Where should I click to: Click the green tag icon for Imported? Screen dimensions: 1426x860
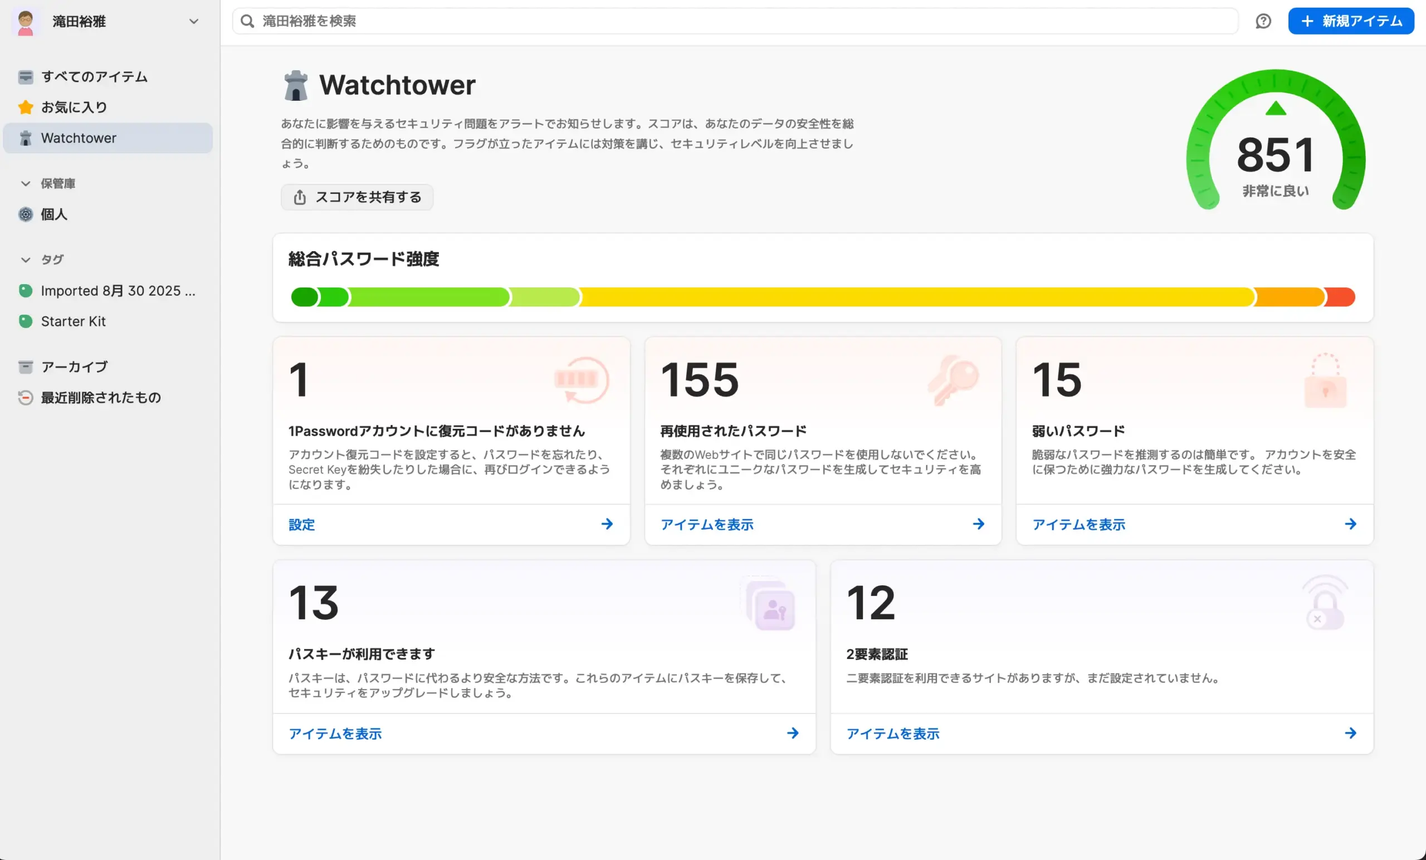[x=26, y=291]
